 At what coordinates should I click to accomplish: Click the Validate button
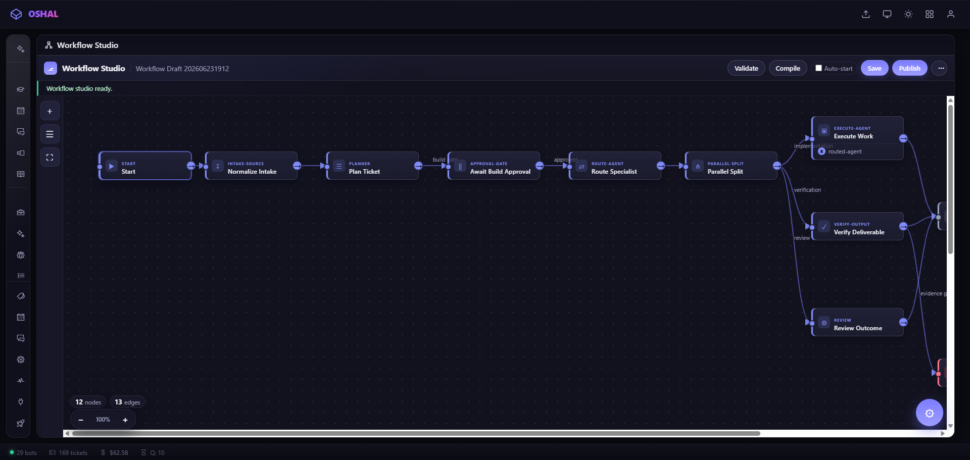(x=746, y=68)
